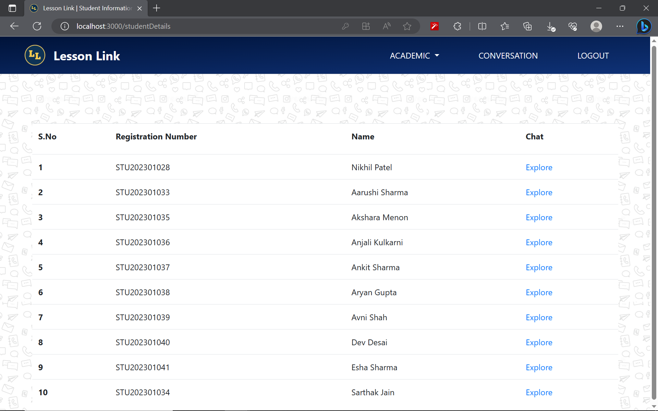Screen dimensions: 658x411
Task: Start Read aloud for this page
Action: [x=386, y=26]
